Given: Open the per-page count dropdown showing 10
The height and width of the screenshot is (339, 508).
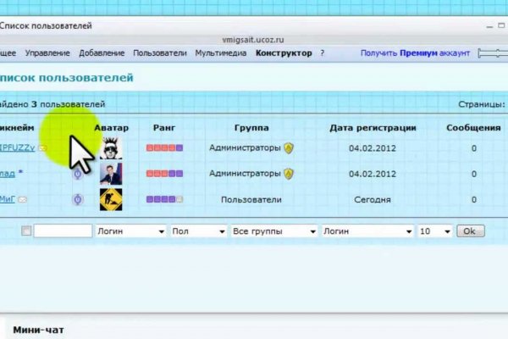Looking at the screenshot, I should 435,231.
